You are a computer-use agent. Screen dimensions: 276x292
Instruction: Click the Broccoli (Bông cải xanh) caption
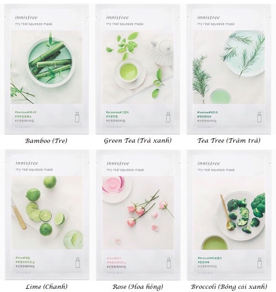[x=229, y=287]
